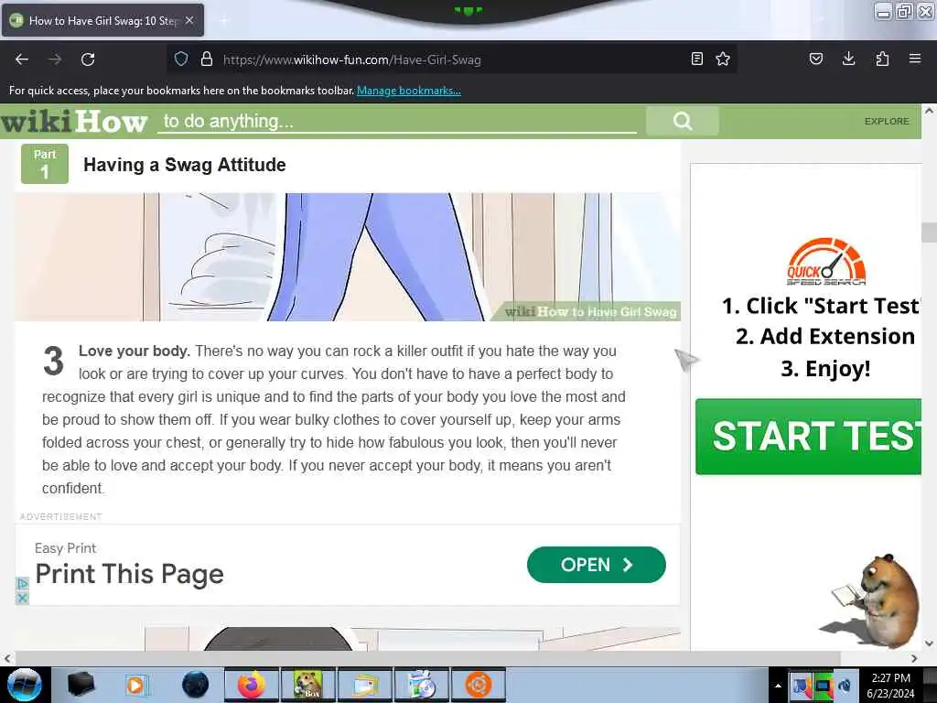Click horizontal scrollbar left arrow
This screenshot has width=937, height=703.
point(6,658)
